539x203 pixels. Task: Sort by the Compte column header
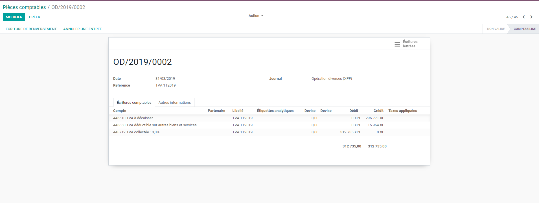pos(120,111)
